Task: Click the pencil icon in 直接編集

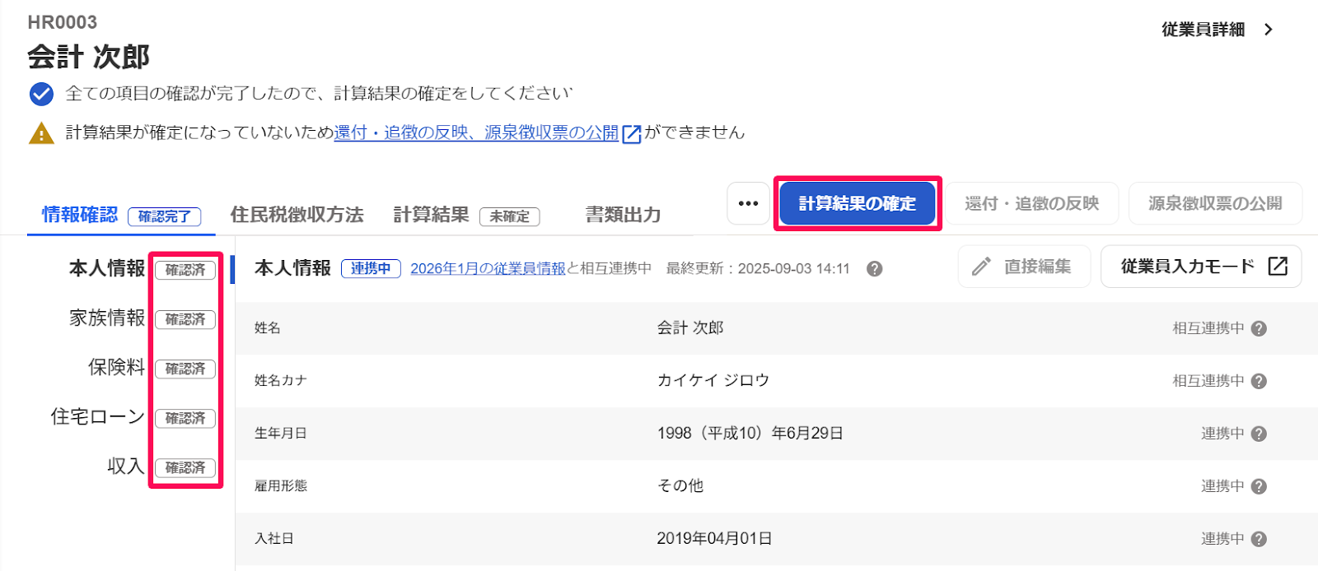Action: pos(981,267)
